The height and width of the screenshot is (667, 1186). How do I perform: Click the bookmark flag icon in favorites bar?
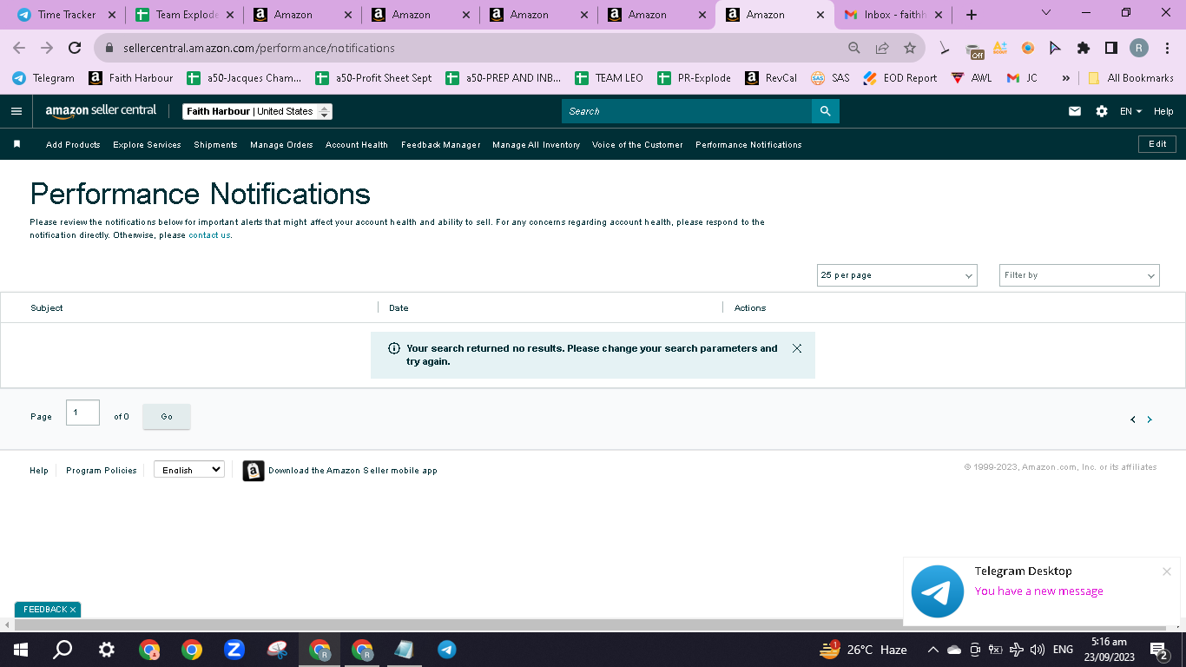tap(16, 144)
